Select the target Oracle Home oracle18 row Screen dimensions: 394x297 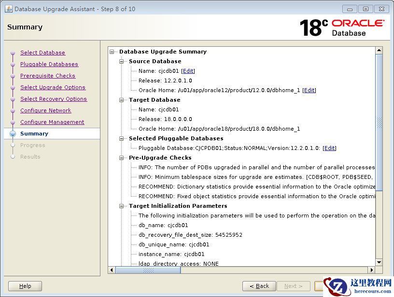point(219,129)
